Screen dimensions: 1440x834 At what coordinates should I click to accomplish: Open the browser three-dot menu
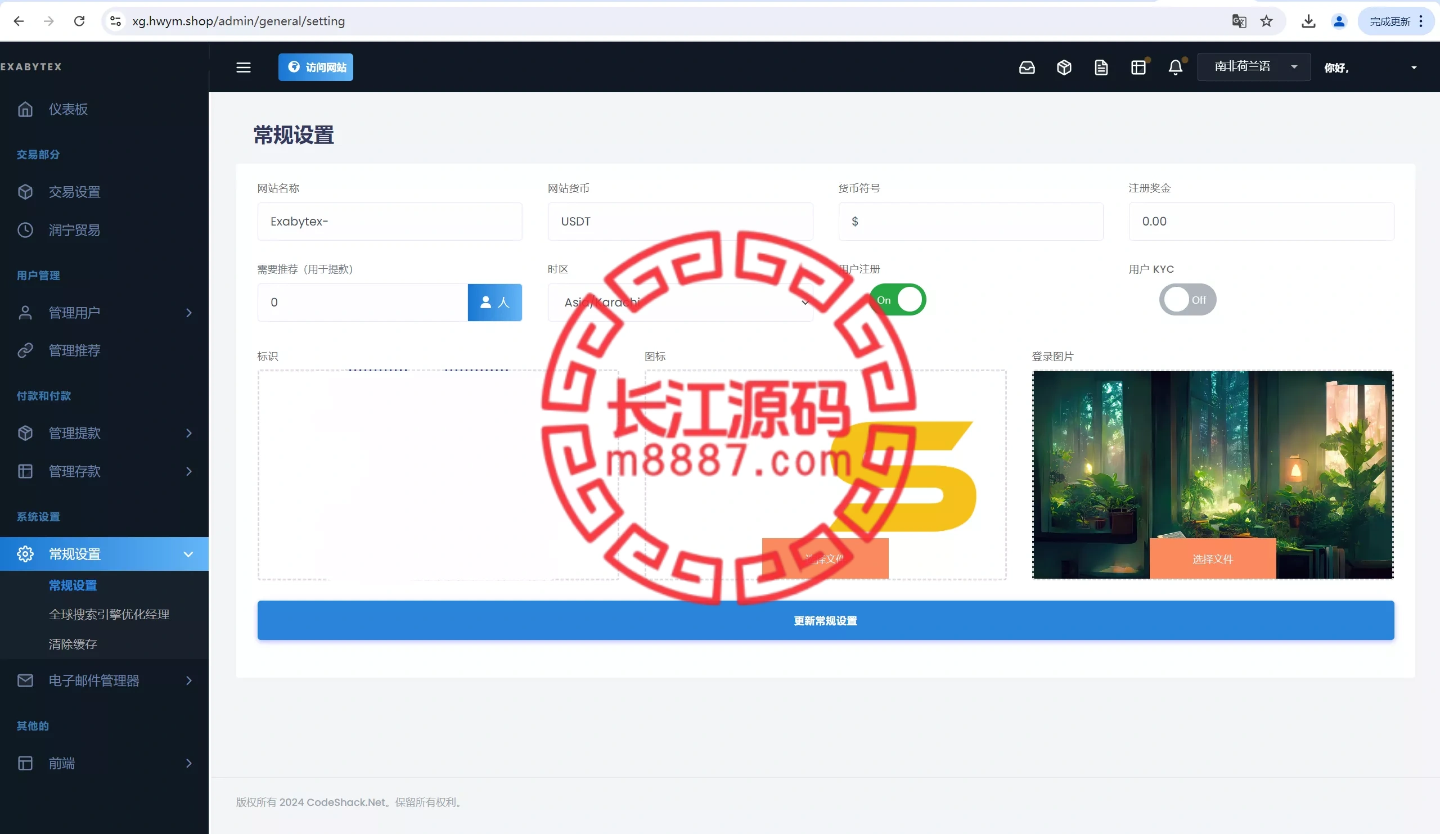coord(1421,21)
